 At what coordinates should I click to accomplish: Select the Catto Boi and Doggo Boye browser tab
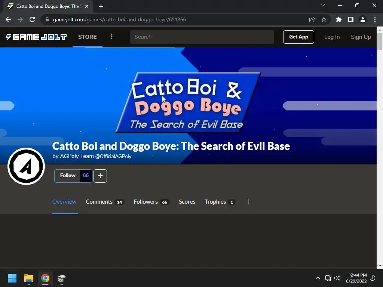coord(48,6)
